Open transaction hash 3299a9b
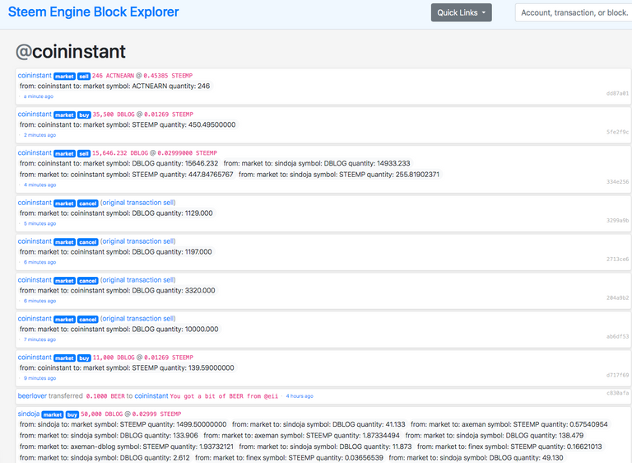Image resolution: width=632 pixels, height=463 pixels. tap(617, 221)
